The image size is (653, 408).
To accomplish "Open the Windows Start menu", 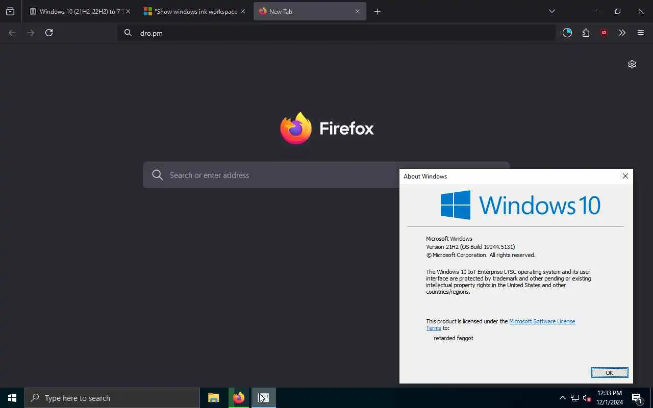I will tap(12, 398).
